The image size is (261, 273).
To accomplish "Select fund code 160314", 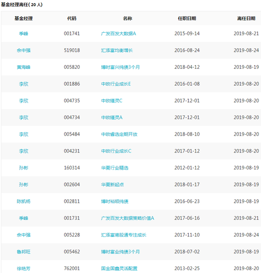I will click(72, 168).
